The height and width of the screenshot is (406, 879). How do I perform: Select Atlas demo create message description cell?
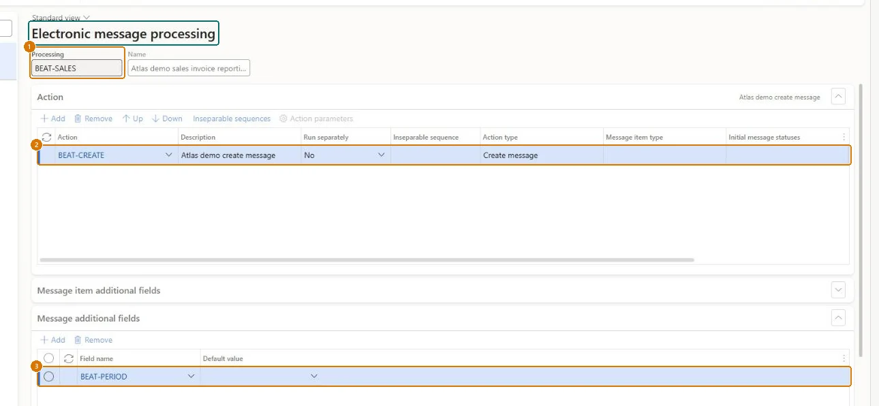tap(239, 155)
